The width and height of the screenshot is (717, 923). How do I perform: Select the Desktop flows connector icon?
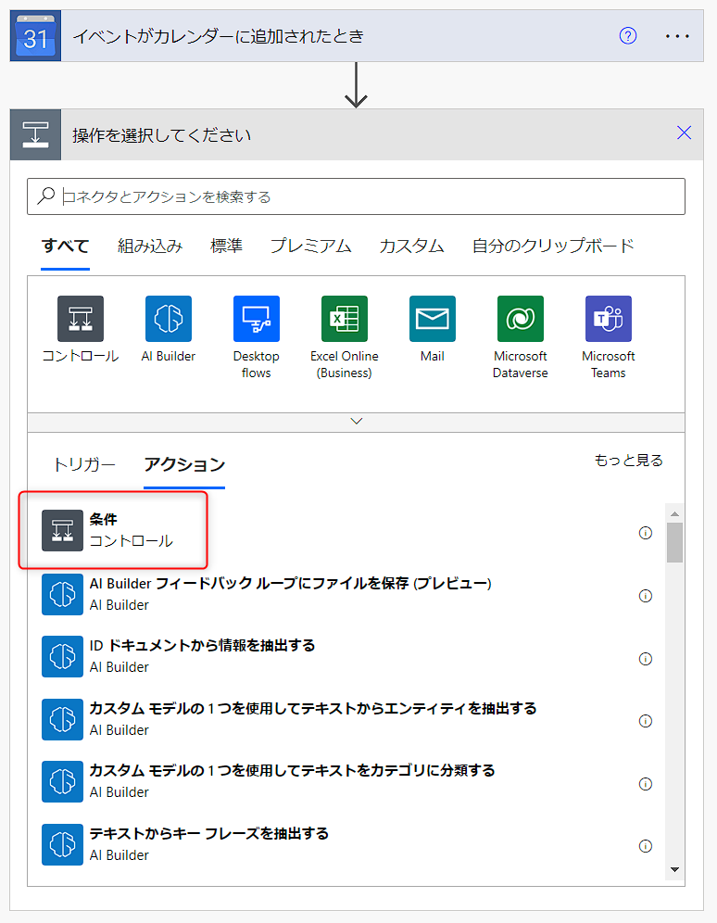257,319
